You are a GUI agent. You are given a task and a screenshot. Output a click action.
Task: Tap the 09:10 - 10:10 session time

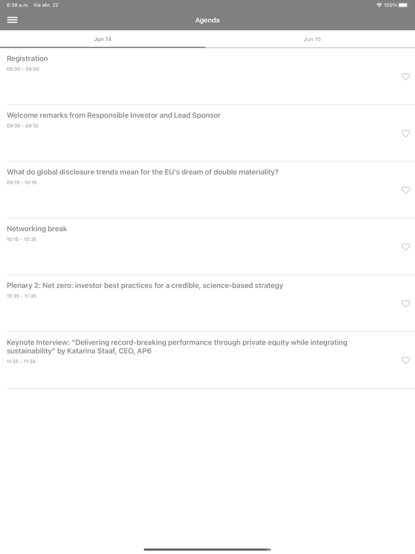point(22,183)
